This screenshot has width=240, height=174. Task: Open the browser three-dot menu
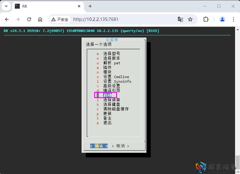pyautogui.click(x=234, y=19)
